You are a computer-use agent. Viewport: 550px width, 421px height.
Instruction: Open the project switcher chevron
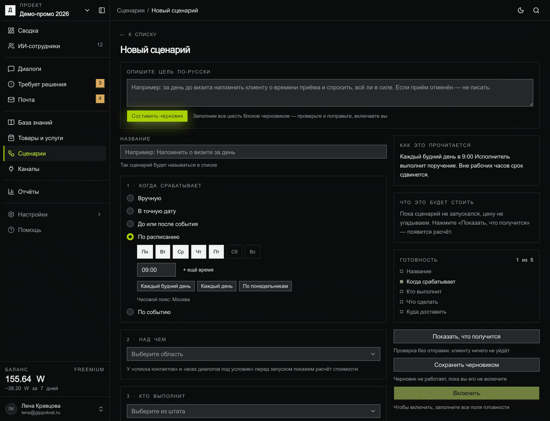(x=87, y=10)
